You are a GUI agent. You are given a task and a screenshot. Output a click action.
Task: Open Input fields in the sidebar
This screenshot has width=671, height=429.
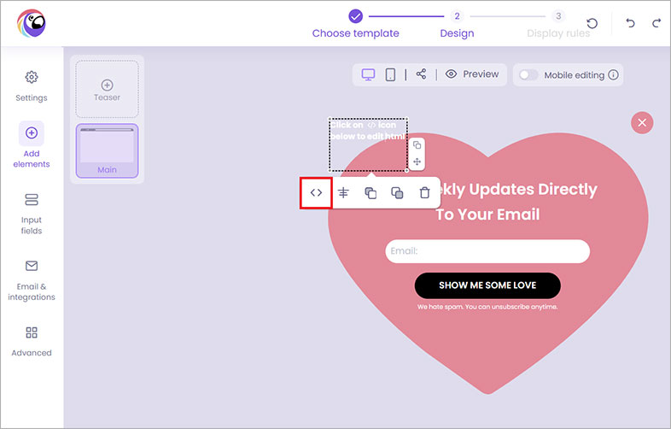point(32,213)
